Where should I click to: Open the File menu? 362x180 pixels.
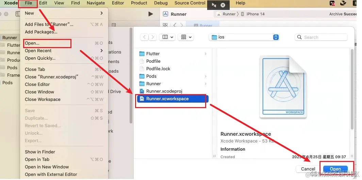click(28, 3)
